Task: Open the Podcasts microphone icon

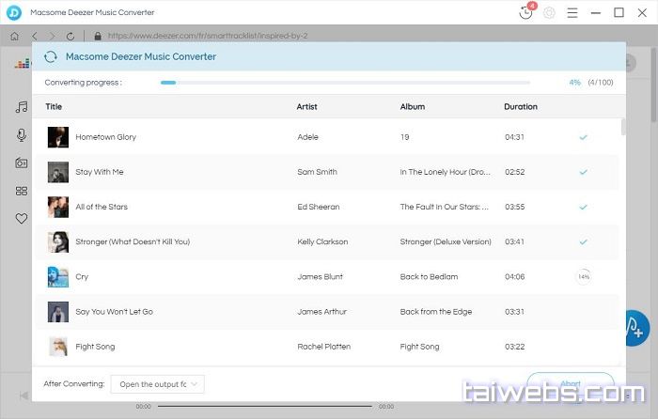Action: pyautogui.click(x=21, y=135)
